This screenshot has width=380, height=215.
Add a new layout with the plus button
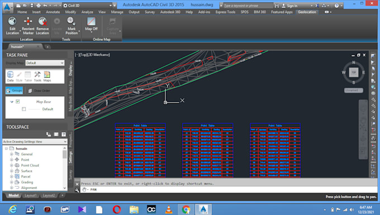62,195
